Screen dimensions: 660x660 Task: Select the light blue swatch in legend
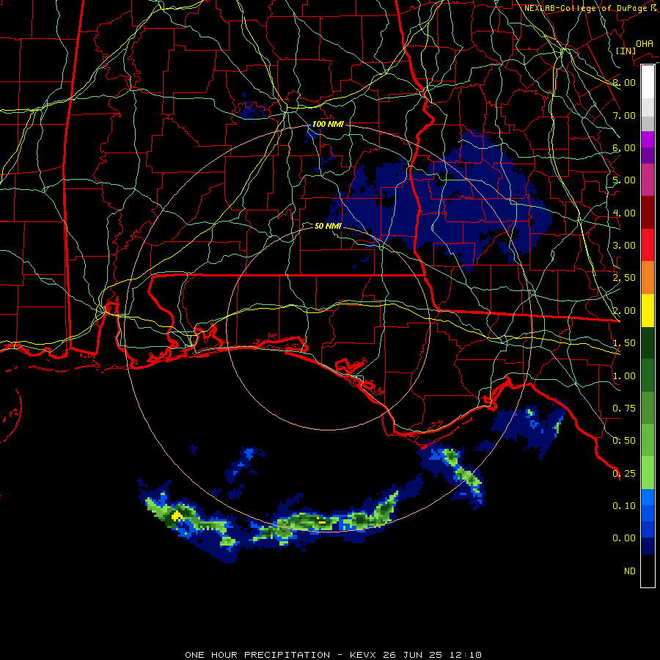[648, 497]
